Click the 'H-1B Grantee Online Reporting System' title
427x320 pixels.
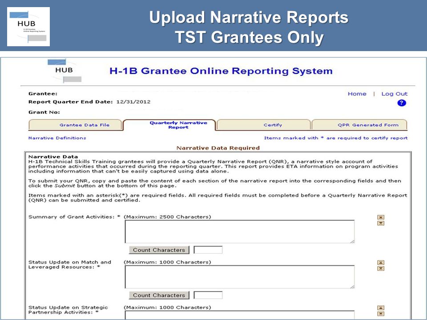(221, 71)
